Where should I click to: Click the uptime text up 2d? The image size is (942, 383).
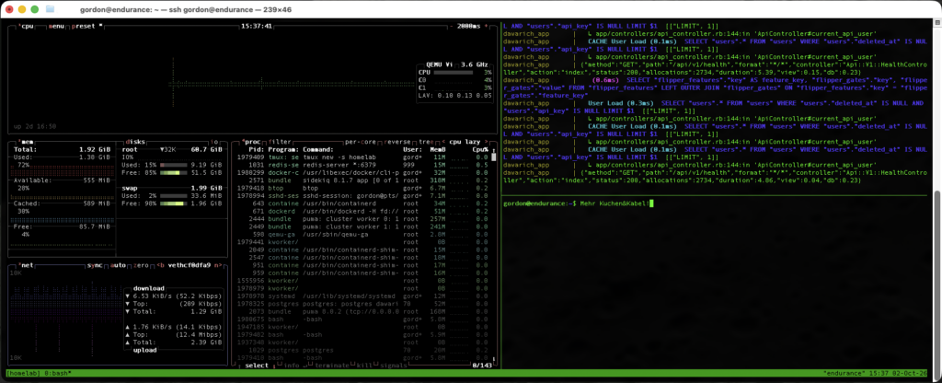coord(35,127)
